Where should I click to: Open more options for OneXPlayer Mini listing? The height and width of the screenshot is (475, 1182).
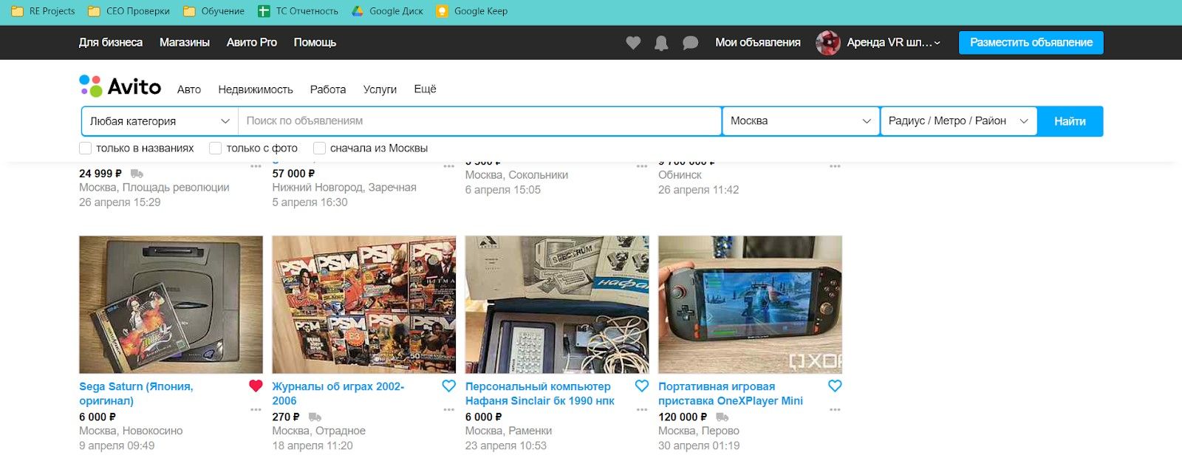tap(835, 409)
